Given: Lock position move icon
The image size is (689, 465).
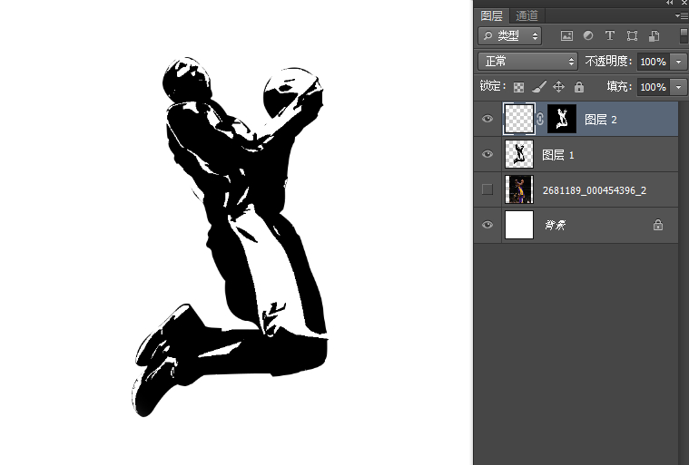Looking at the screenshot, I should pyautogui.click(x=558, y=87).
